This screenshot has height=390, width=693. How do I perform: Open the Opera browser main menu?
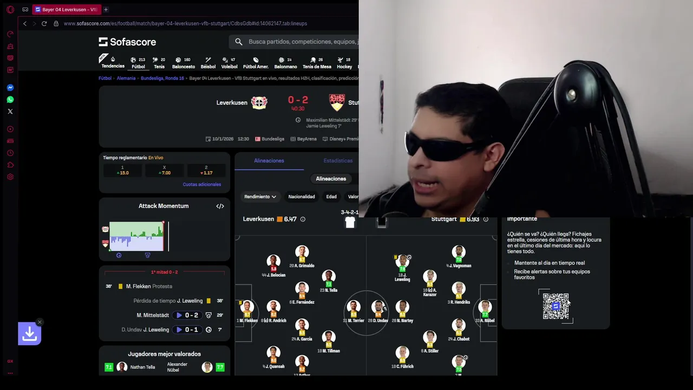point(10,9)
